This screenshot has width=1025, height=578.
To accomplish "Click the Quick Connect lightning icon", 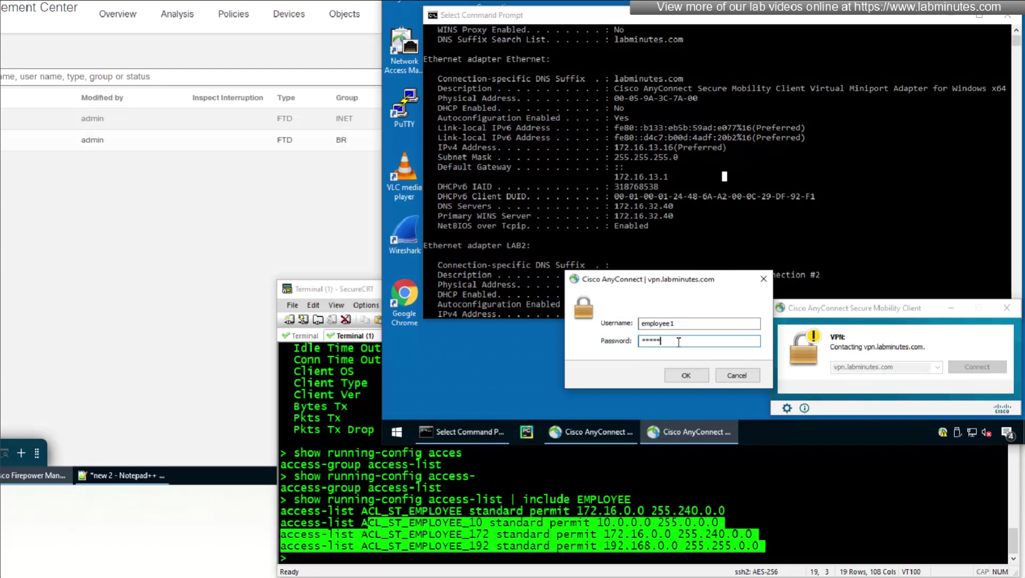I will 303,320.
